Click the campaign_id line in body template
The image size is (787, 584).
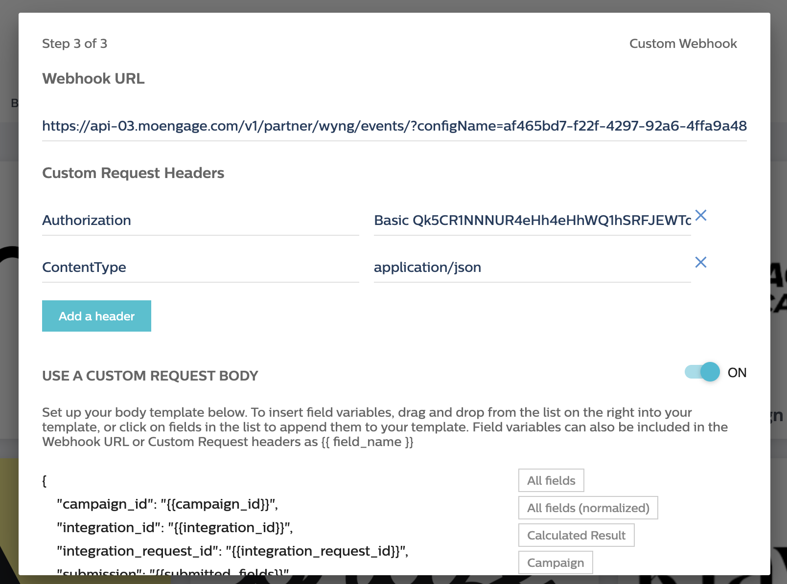tap(167, 504)
